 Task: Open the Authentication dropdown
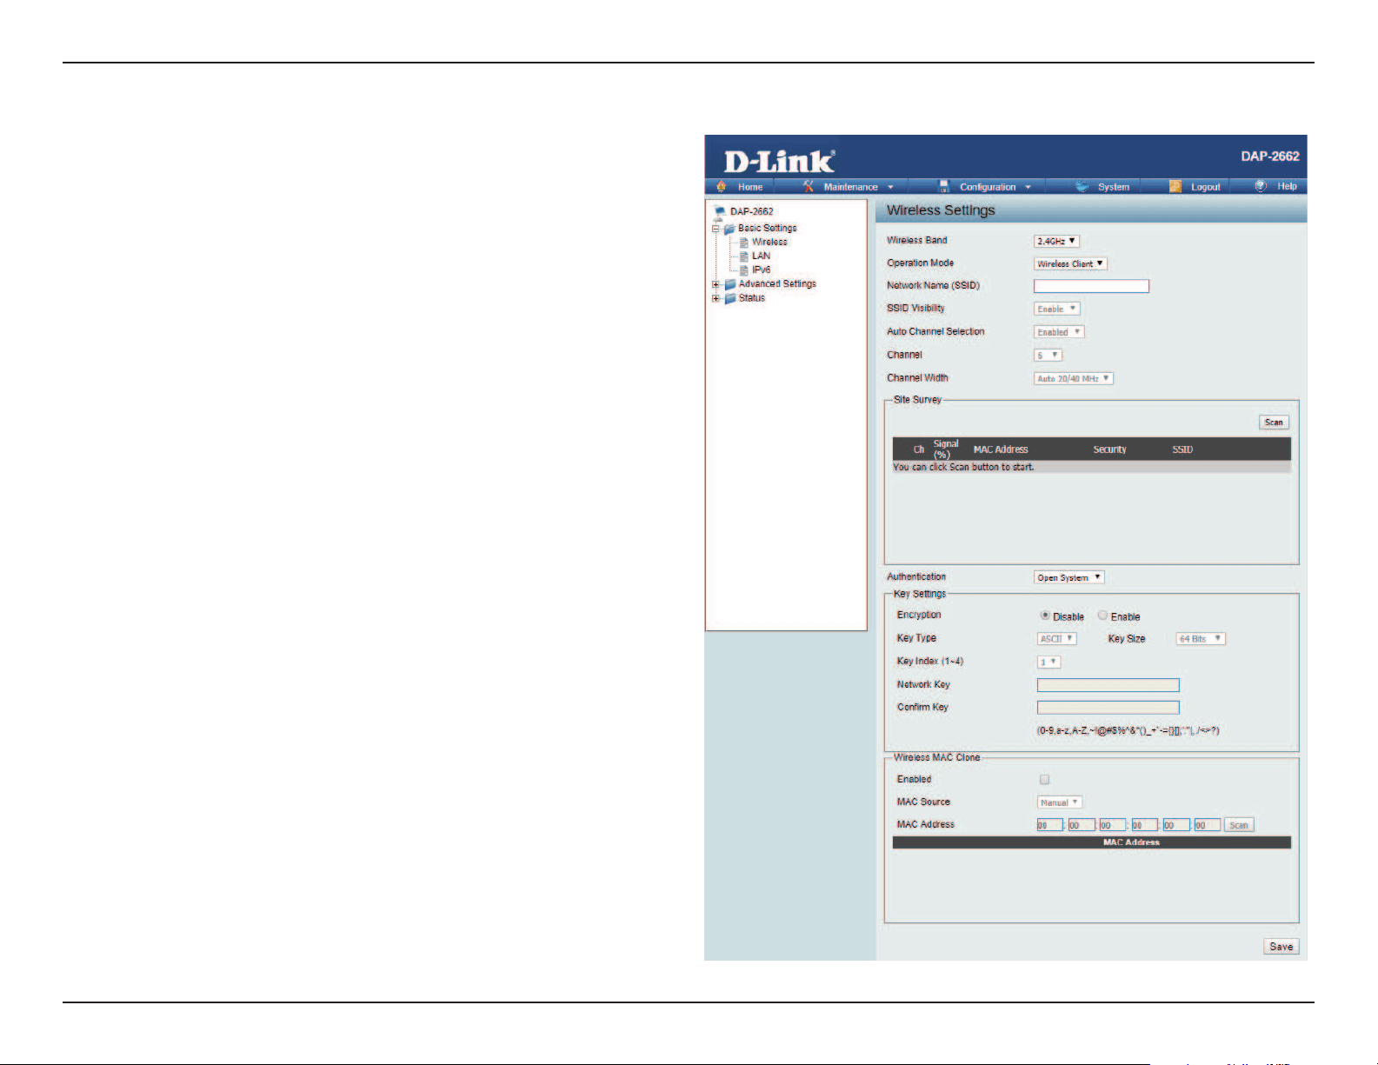point(1068,577)
